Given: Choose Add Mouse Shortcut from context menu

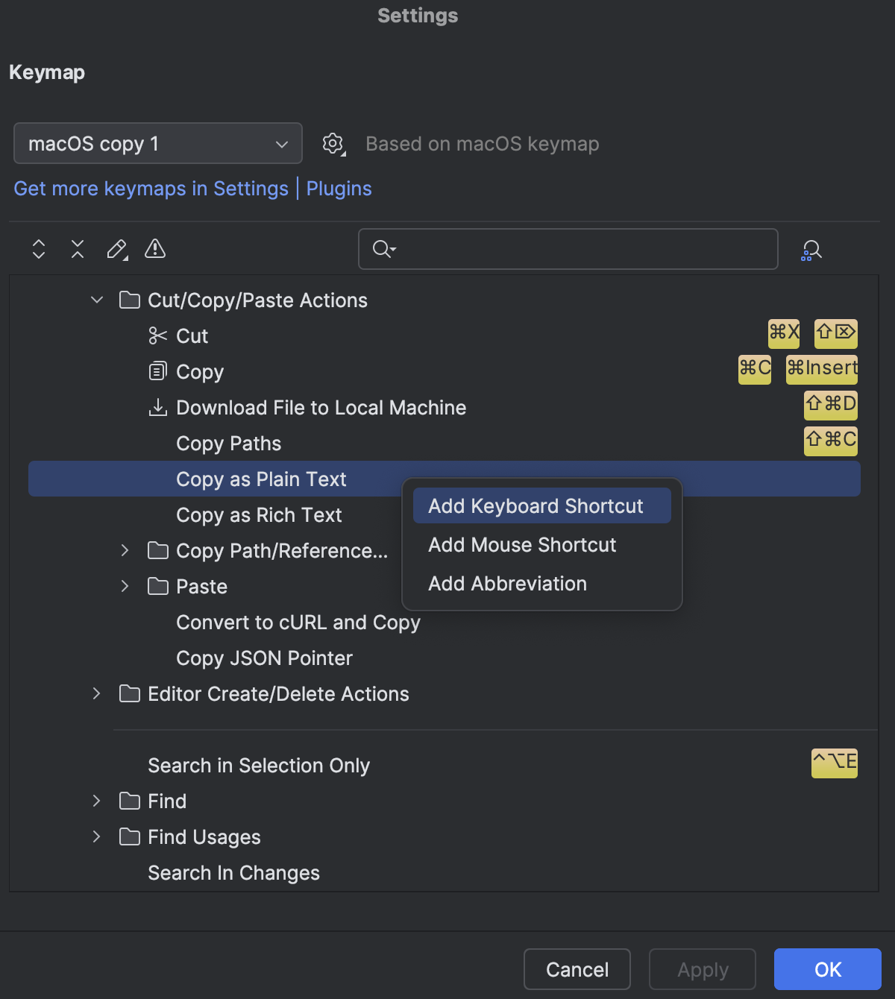Looking at the screenshot, I should [x=521, y=544].
